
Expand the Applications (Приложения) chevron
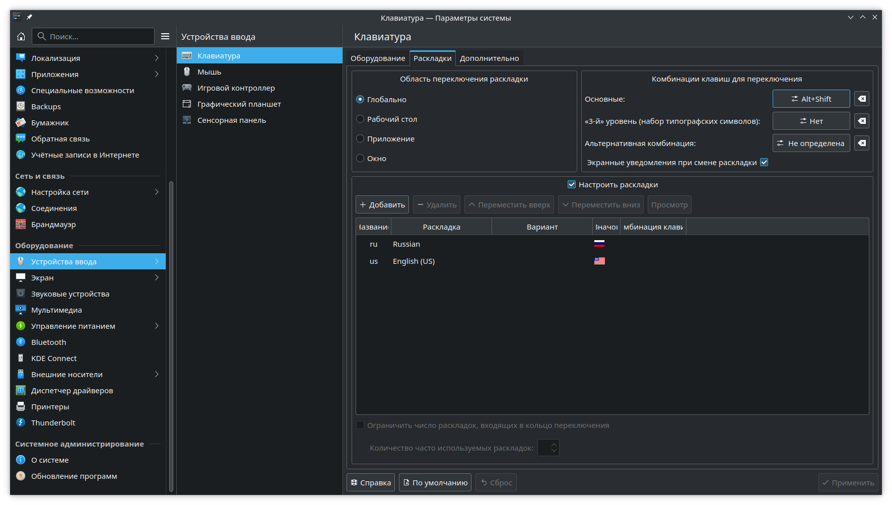pos(157,74)
